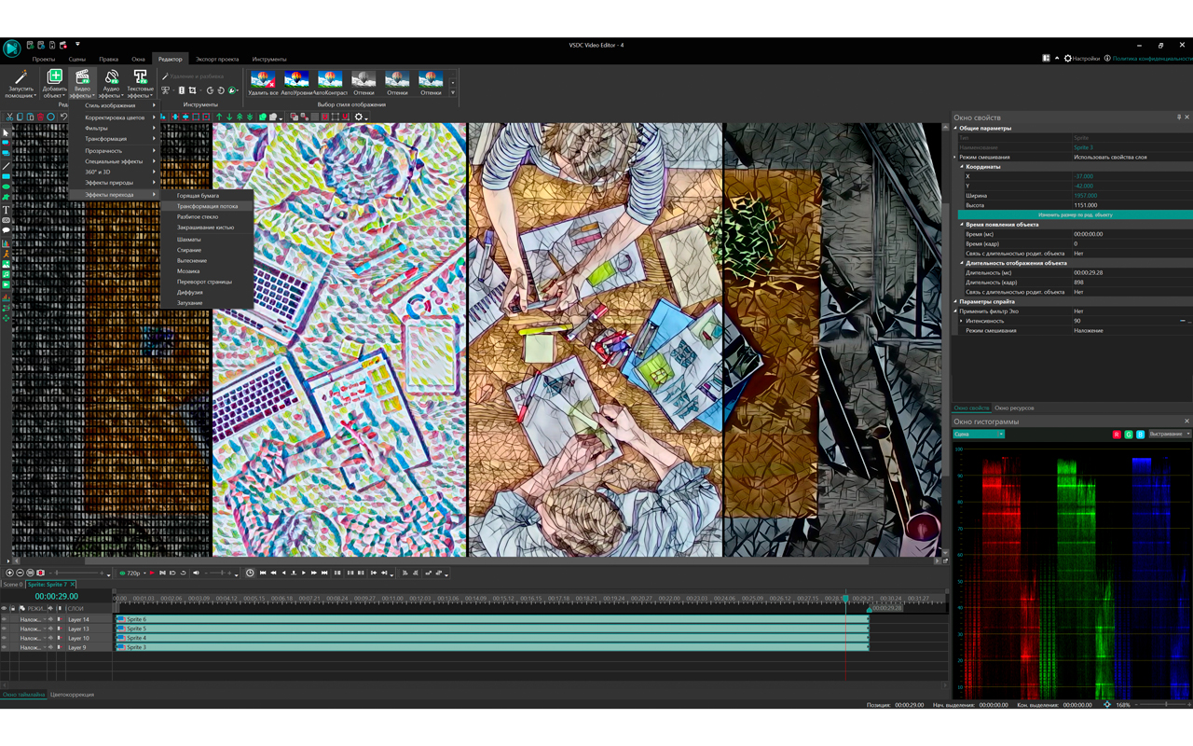Screen dimensions: 1193x746
Task: Open the Корректировка цветов submenu
Action: [x=115, y=117]
